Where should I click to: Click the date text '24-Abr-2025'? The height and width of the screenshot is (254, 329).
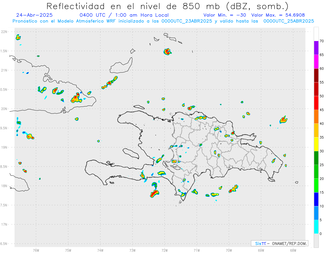tap(34, 15)
